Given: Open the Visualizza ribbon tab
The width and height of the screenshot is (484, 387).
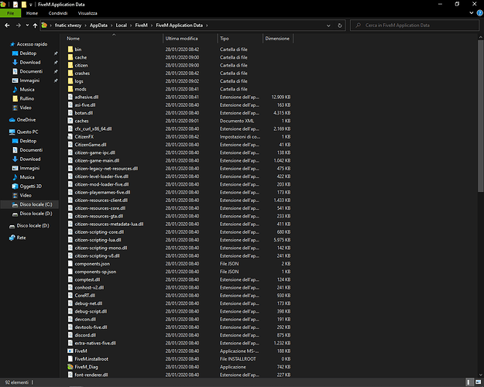Looking at the screenshot, I should click(x=88, y=13).
